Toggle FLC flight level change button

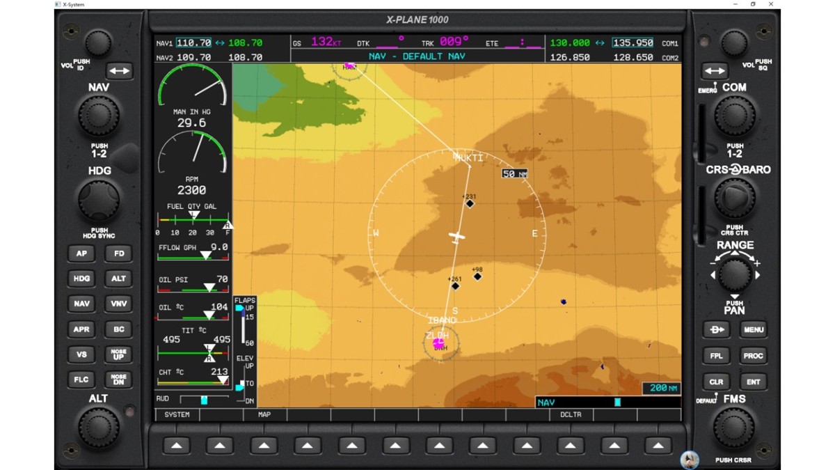(81, 379)
